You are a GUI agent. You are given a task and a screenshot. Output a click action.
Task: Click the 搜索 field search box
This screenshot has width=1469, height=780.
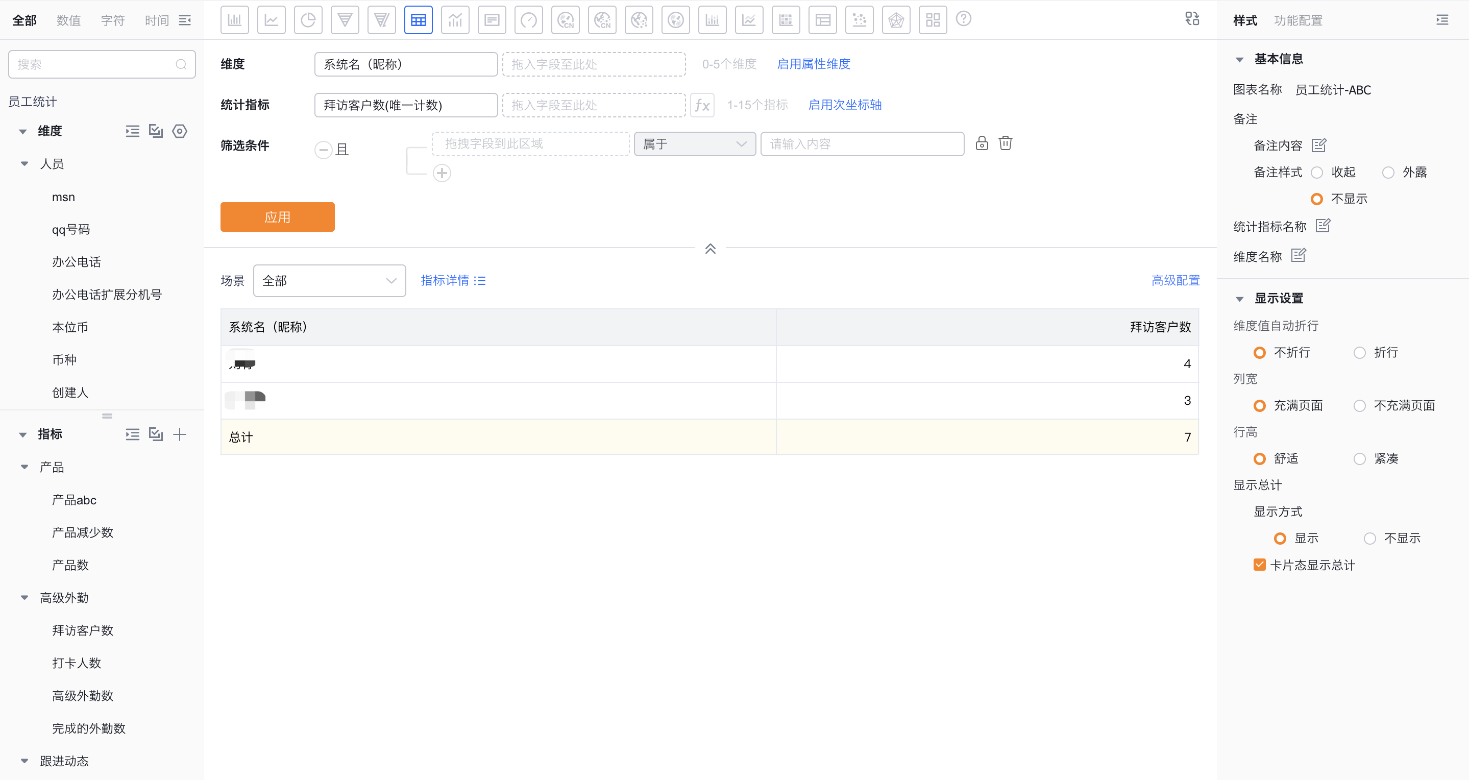(x=94, y=64)
